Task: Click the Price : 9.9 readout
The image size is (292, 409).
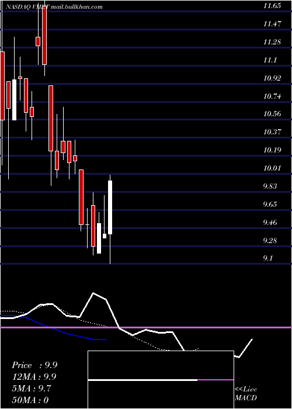Action: (x=34, y=365)
